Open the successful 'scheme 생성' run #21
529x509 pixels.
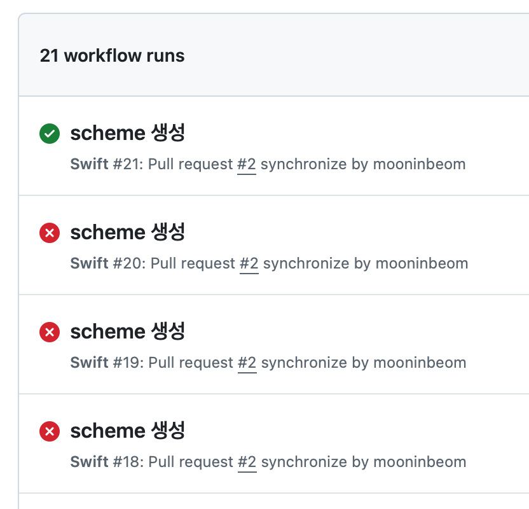pyautogui.click(x=127, y=133)
